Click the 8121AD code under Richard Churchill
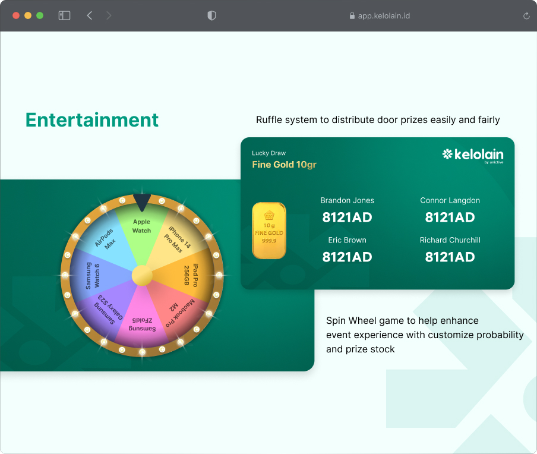Image resolution: width=537 pixels, height=454 pixels. pyautogui.click(x=450, y=257)
